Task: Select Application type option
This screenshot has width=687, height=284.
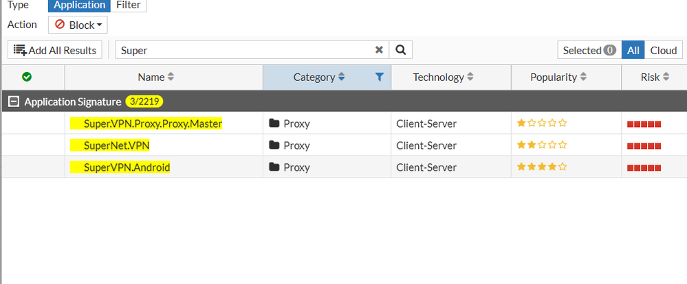Action: coord(80,5)
